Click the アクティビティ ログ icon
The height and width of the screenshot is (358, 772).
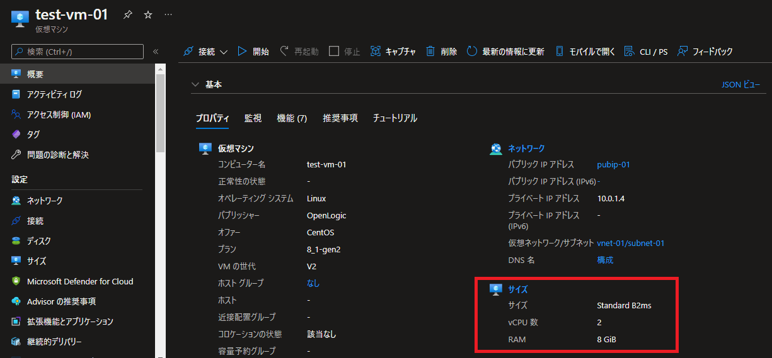16,94
